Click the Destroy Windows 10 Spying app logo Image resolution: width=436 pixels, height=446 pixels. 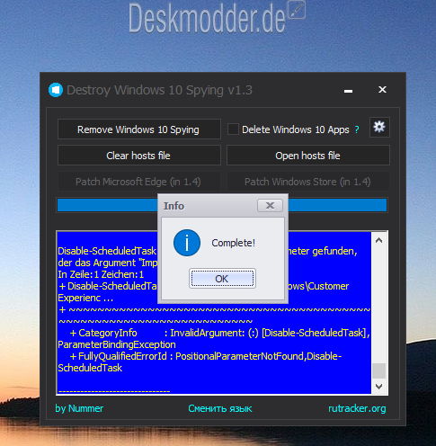[56, 90]
